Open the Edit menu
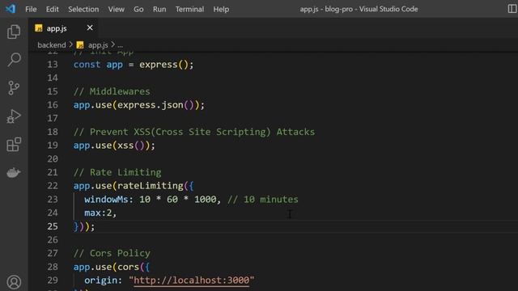Viewport: 518px width, 291px height. pos(52,9)
